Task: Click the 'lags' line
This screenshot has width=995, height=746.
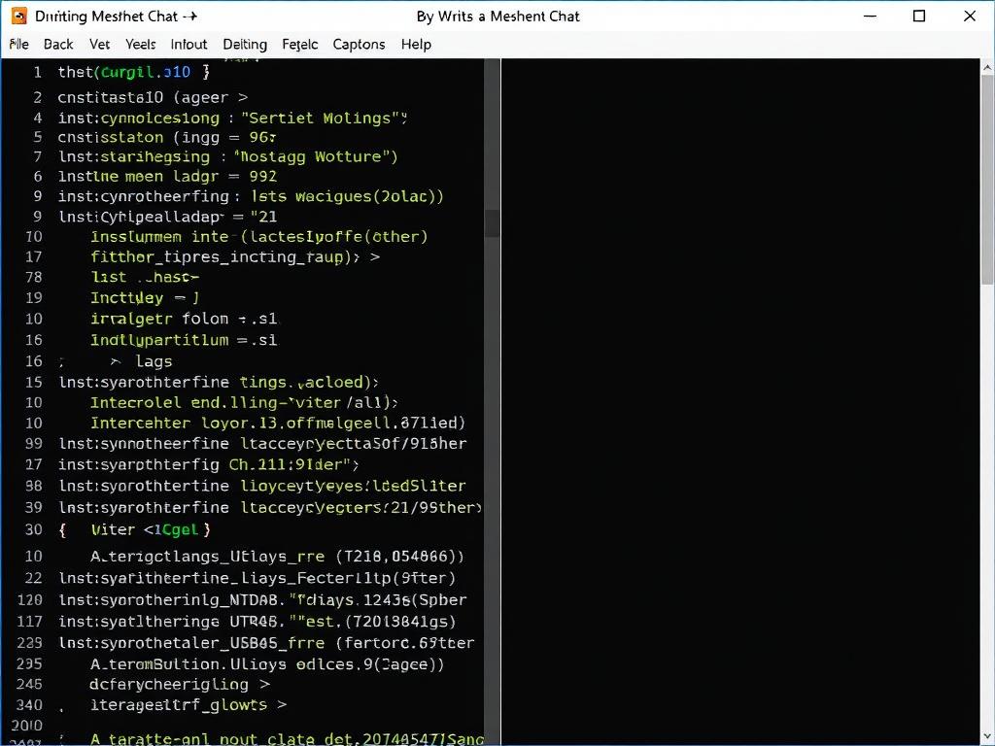Action: [154, 361]
